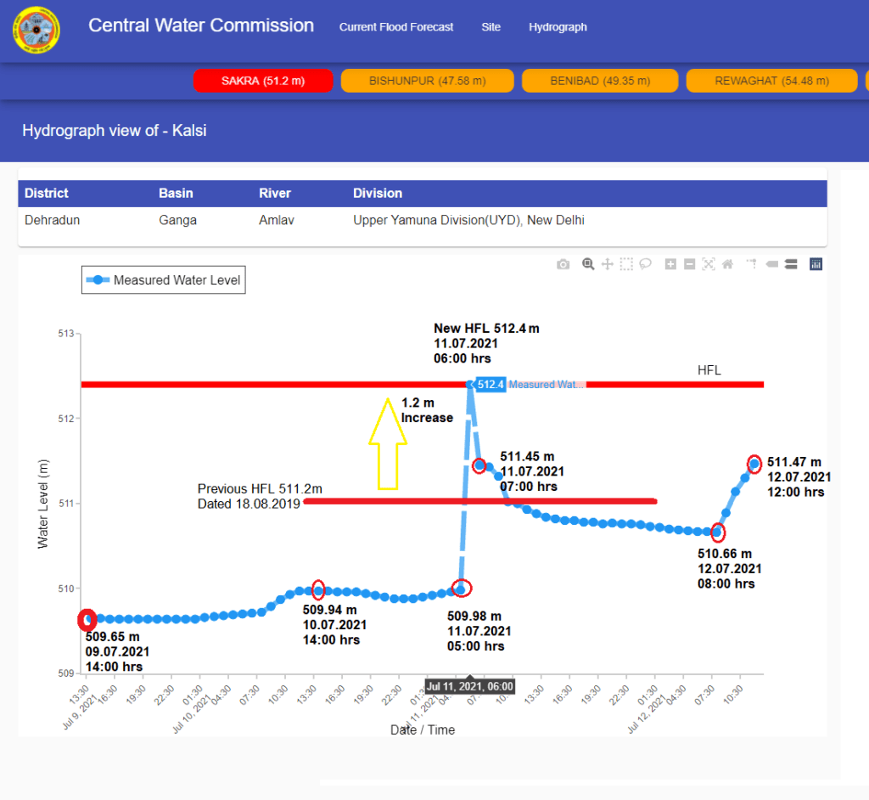
Task: Toggle spike lines on the chart
Action: pyautogui.click(x=752, y=264)
